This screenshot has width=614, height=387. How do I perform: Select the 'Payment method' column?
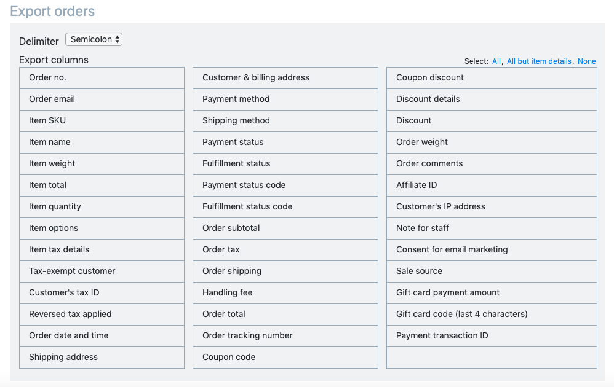[x=285, y=100]
